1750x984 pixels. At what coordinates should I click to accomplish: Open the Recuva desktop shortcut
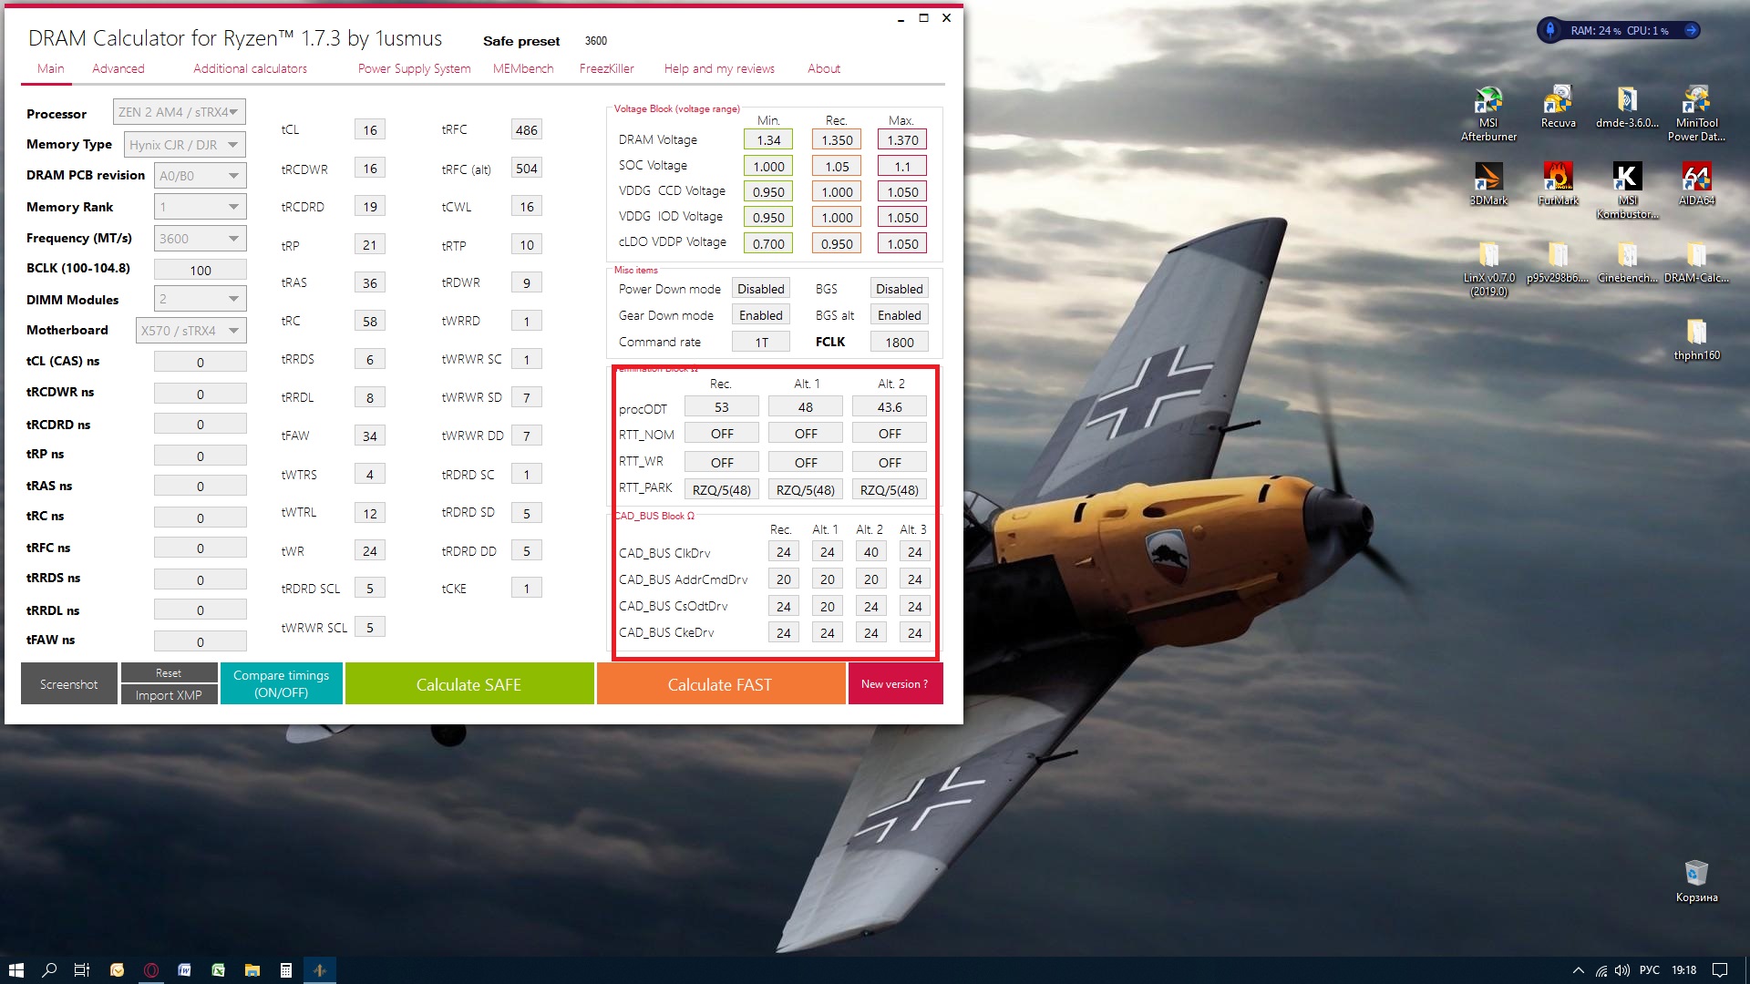point(1558,102)
